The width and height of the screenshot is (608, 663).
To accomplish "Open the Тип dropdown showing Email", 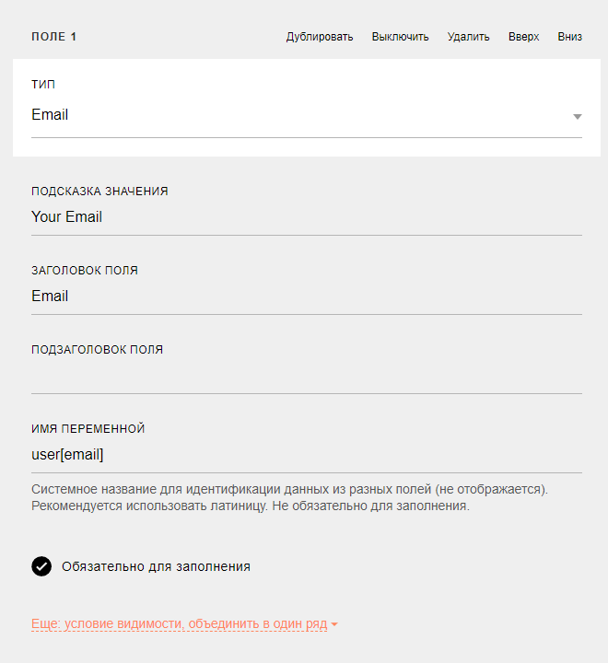I will click(x=307, y=115).
